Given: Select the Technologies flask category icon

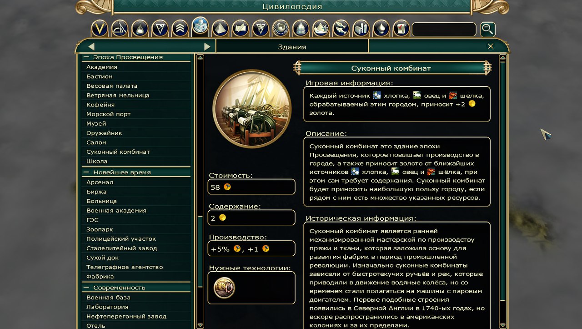Looking at the screenshot, I should point(140,29).
